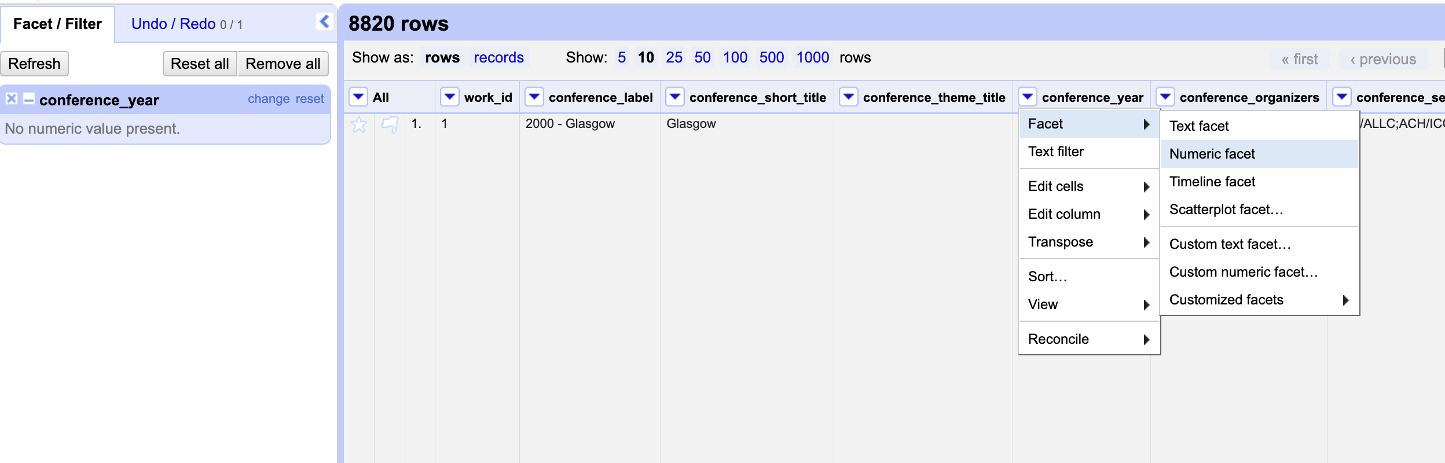The height and width of the screenshot is (463, 1445).
Task: Choose Text filter menu item
Action: tap(1056, 152)
